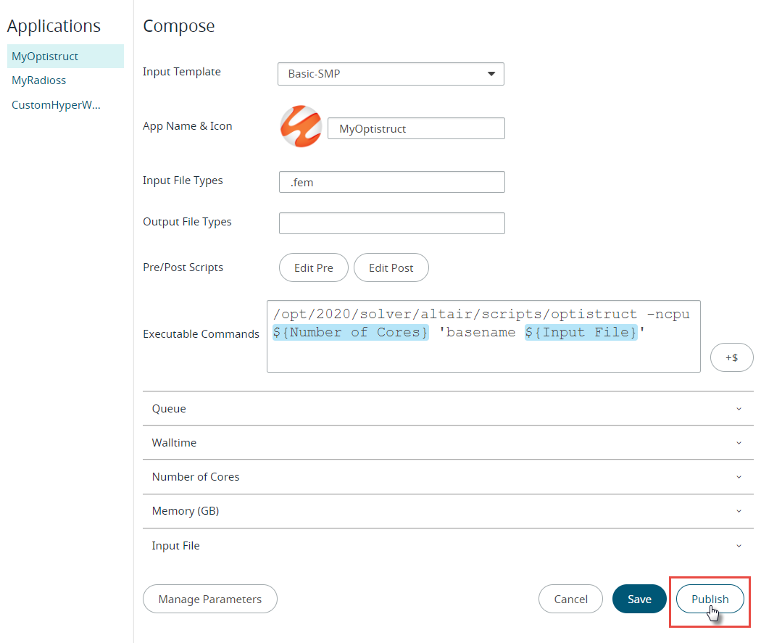Click Manage Parameters button
761x643 pixels.
209,599
